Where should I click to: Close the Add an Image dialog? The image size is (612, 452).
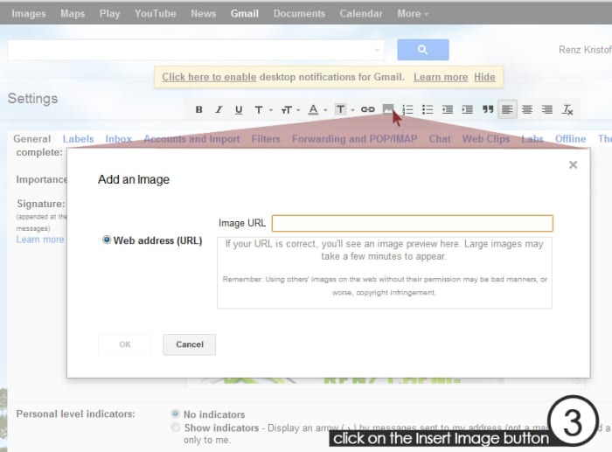(x=573, y=164)
